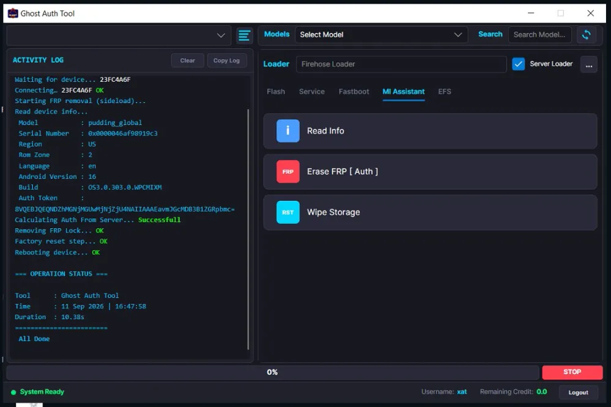Viewport: 611px width, 407px height.
Task: Select the MI Assistant tab
Action: pyautogui.click(x=404, y=92)
